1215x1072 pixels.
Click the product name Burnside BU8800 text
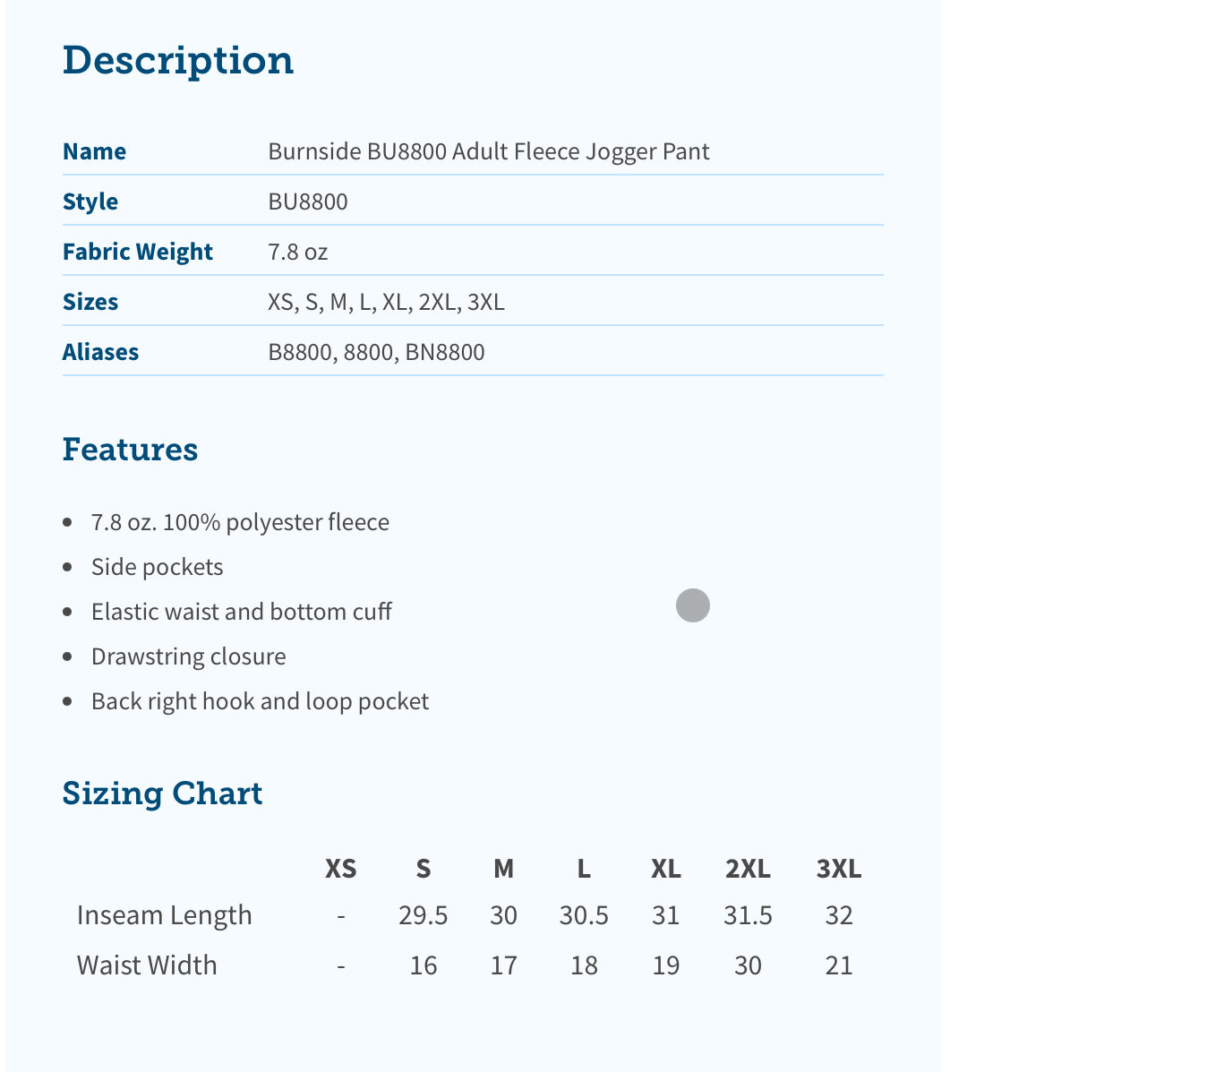488,151
